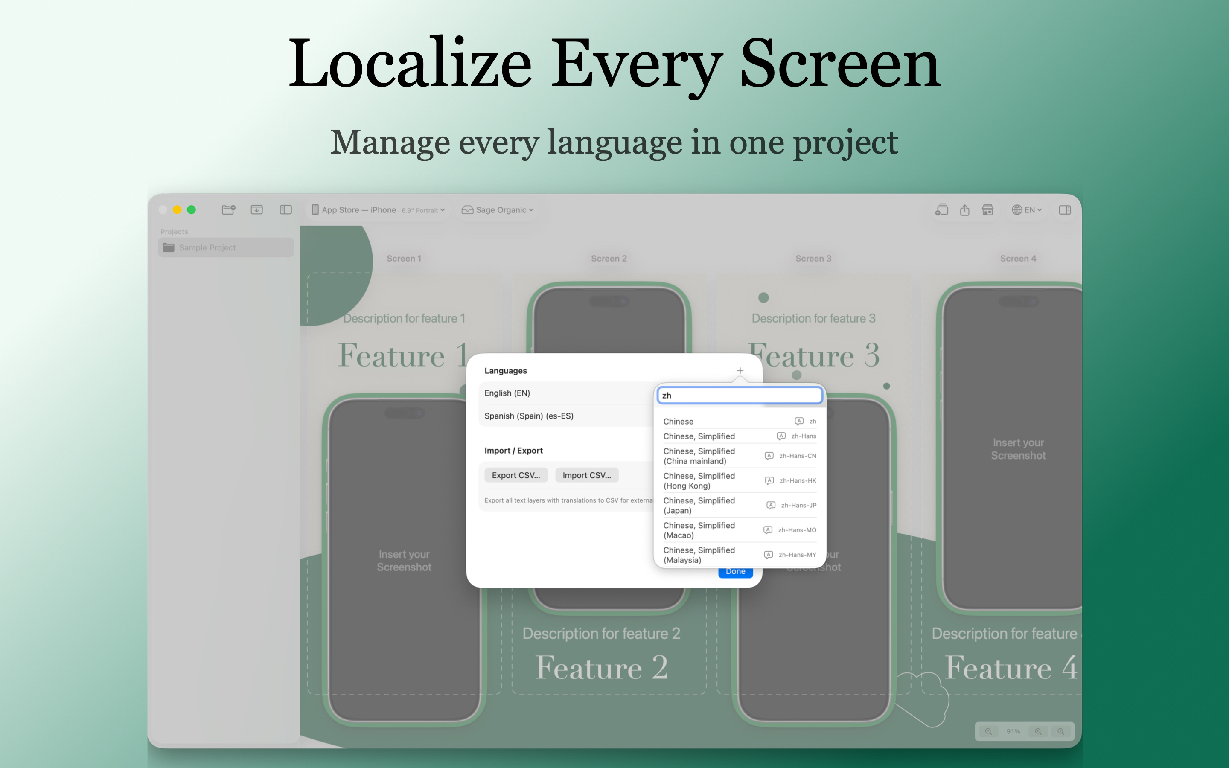Viewport: 1229px width, 768px height.
Task: Click the add screen icon in toolbar
Action: pyautogui.click(x=942, y=210)
